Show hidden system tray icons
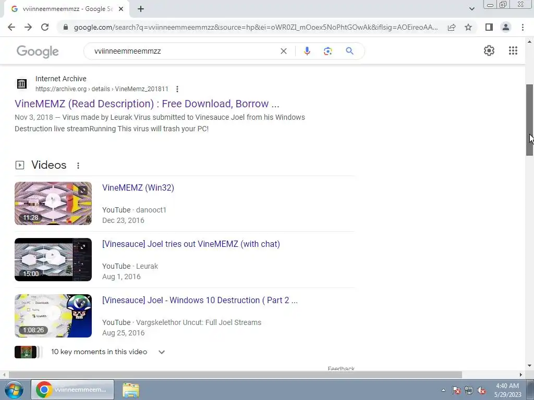534x400 pixels. (443, 390)
